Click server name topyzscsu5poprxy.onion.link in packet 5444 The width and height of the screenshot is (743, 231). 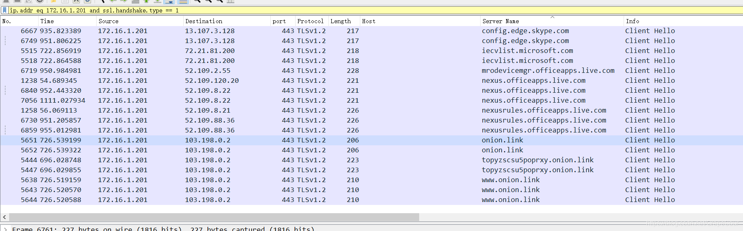pos(538,160)
